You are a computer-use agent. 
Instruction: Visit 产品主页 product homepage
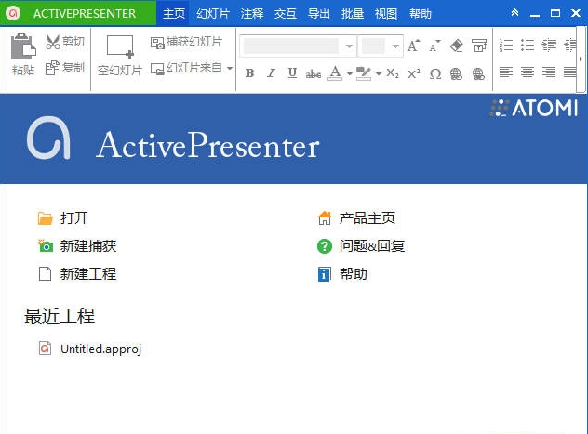[356, 218]
